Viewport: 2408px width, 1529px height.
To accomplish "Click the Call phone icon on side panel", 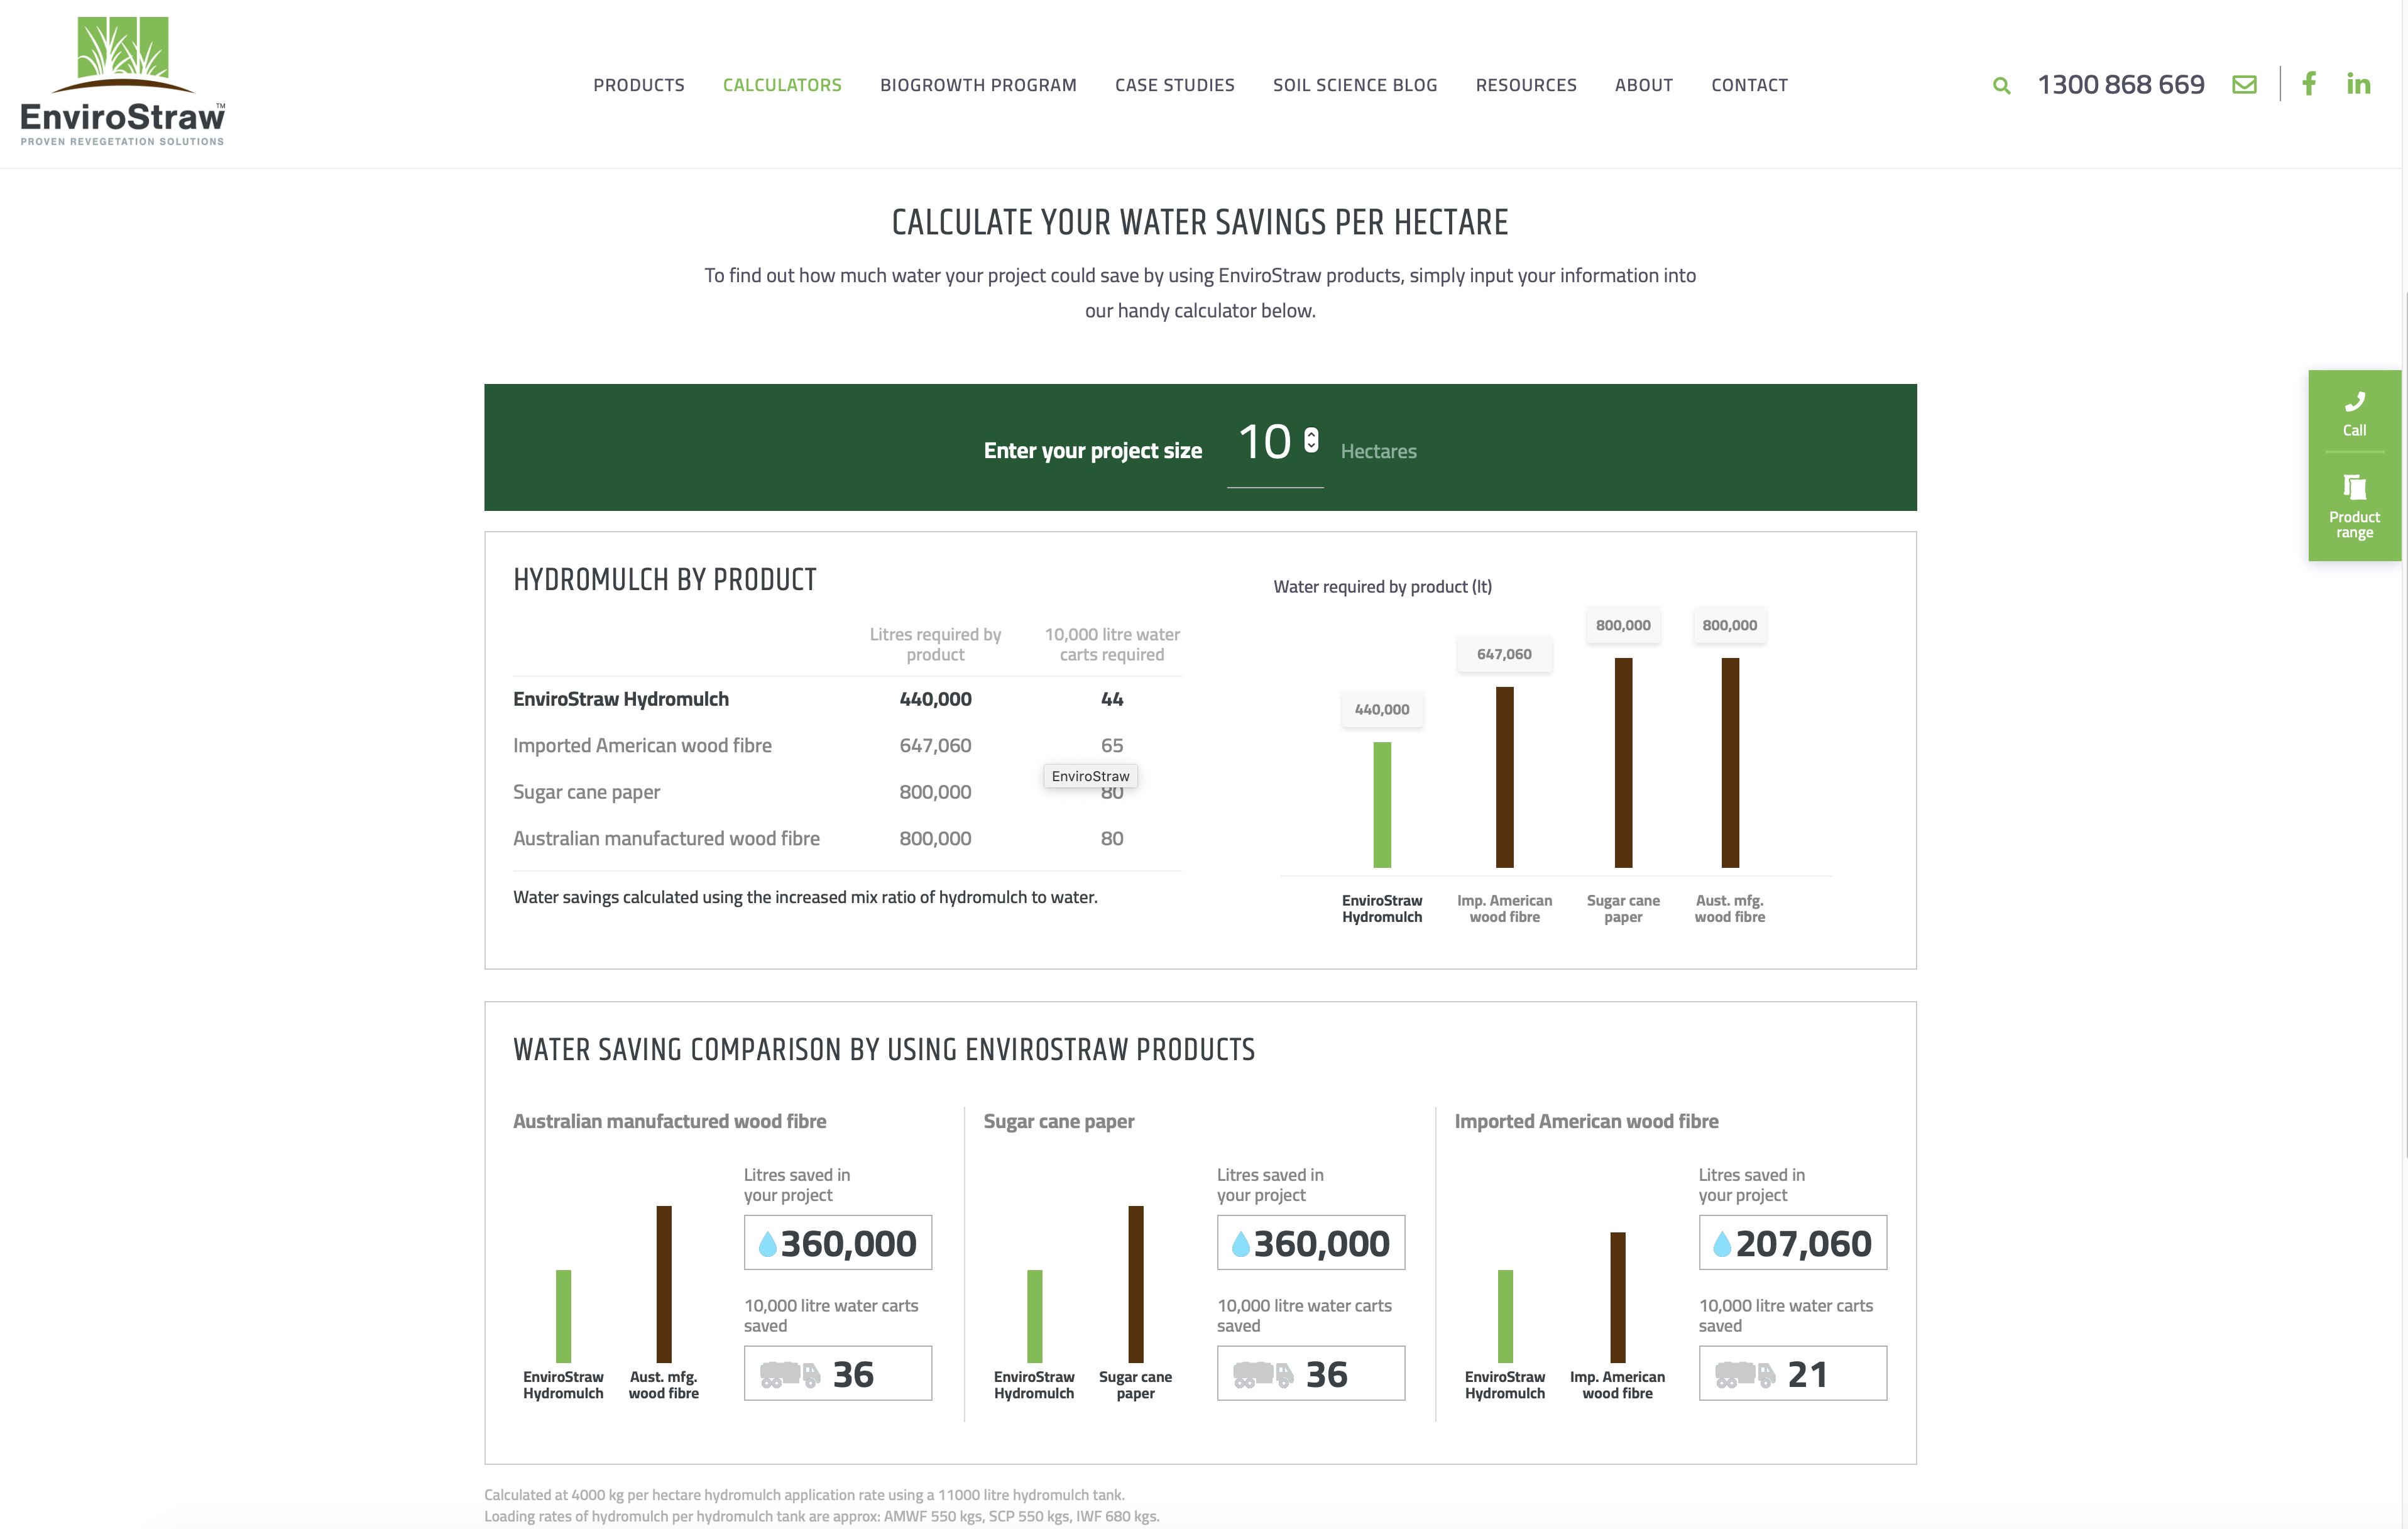I will [x=2354, y=401].
